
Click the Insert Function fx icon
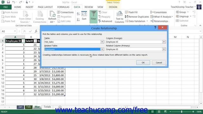click(x=36, y=31)
